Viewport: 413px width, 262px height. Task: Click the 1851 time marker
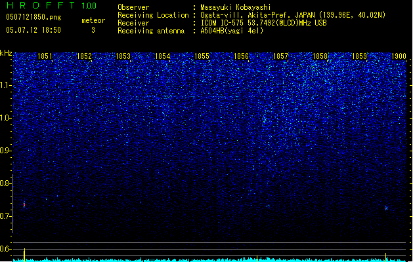tap(45, 56)
